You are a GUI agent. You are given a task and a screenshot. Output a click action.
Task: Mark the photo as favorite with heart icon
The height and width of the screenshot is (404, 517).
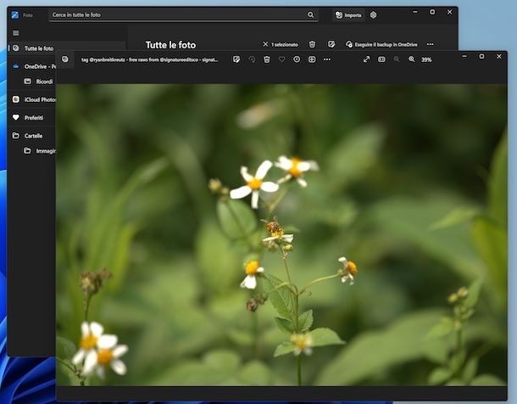point(281,59)
